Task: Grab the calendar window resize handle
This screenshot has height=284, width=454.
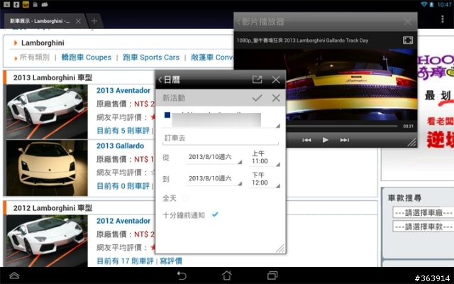Action: click(x=280, y=248)
